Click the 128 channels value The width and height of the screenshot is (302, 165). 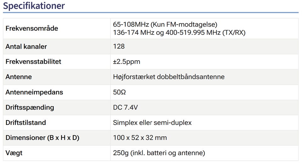click(x=119, y=46)
